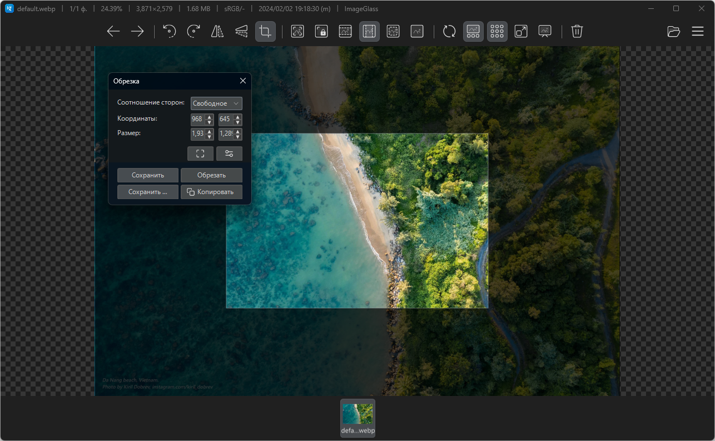Screen dimensions: 715x441
Task: Rotate the image right (clockwise)
Action: pyautogui.click(x=193, y=32)
